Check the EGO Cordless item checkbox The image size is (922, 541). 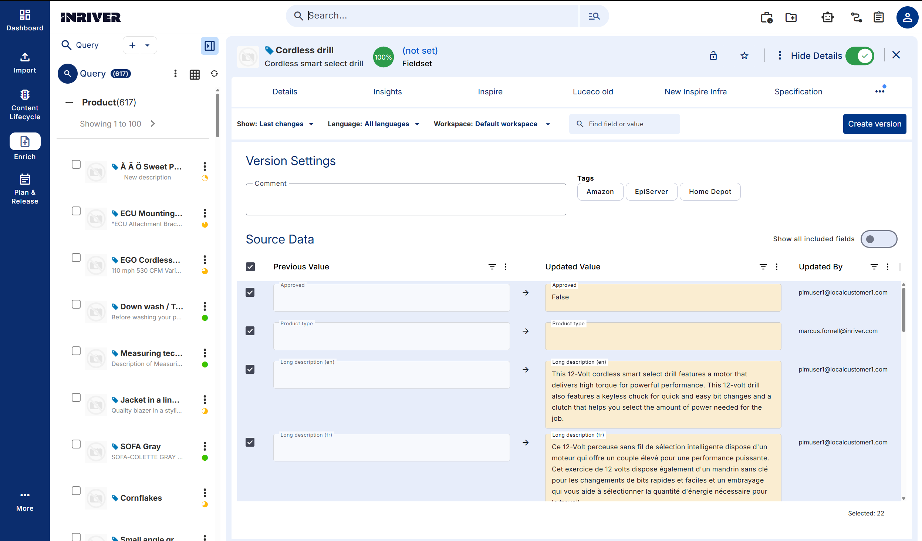tap(76, 258)
